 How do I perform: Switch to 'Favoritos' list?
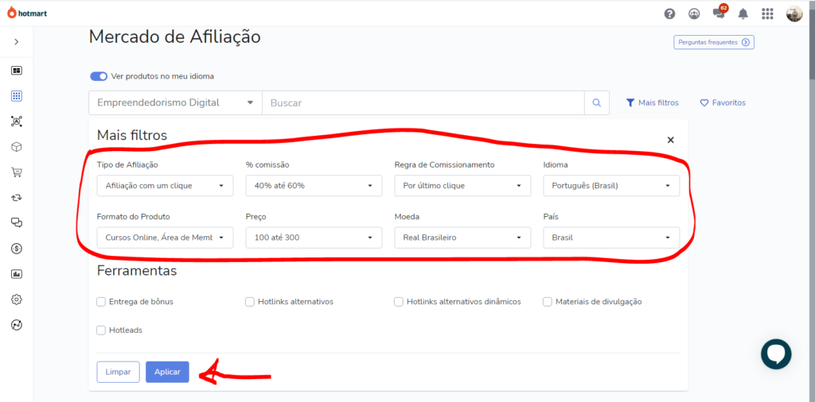tap(723, 102)
